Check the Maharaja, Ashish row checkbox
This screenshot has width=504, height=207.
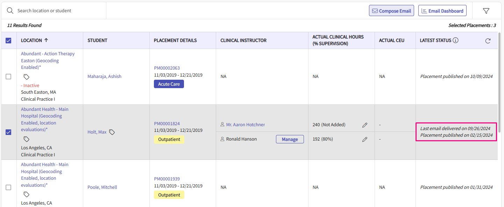coord(8,77)
